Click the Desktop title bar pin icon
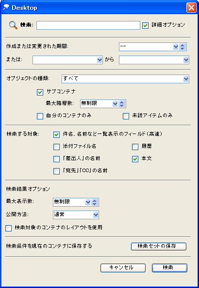 click(x=6, y=7)
